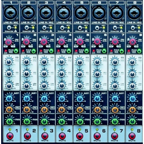Click the pink TRIM knob on channel 2
This screenshot has height=144, width=144.
pos(26,42)
